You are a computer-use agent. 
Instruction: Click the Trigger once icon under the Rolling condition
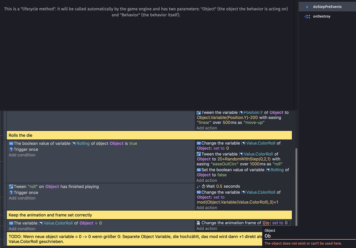point(11,149)
